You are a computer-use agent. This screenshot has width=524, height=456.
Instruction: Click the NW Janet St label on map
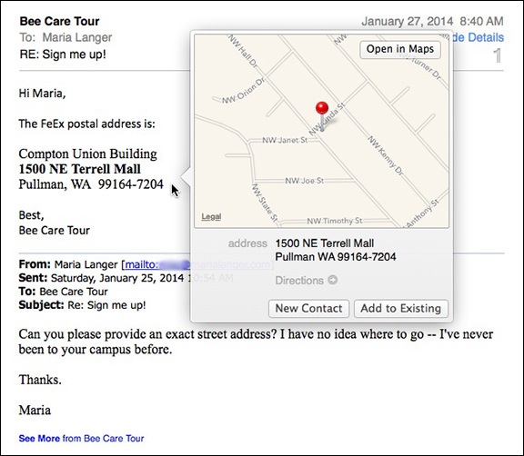(285, 140)
